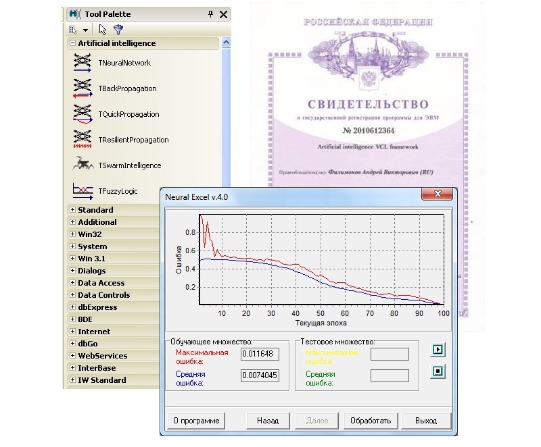Click the 'О программе' button
The height and width of the screenshot is (447, 541).
[196, 421]
